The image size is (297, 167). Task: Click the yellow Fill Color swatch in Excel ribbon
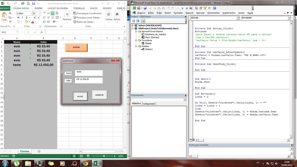[x=26, y=22]
